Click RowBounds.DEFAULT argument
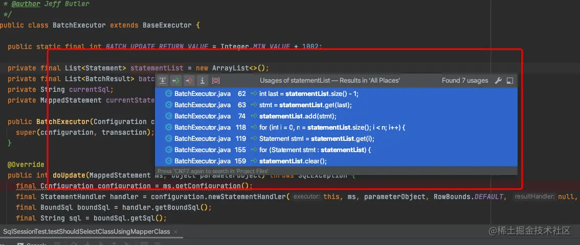The height and width of the screenshot is (245, 580). (x=469, y=197)
